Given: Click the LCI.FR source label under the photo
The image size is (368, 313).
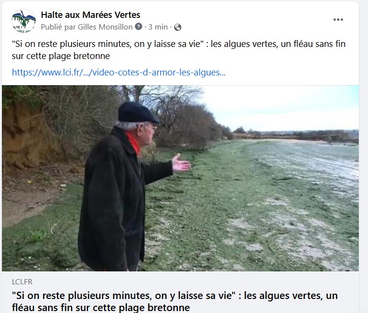Looking at the screenshot, I should pyautogui.click(x=22, y=282).
